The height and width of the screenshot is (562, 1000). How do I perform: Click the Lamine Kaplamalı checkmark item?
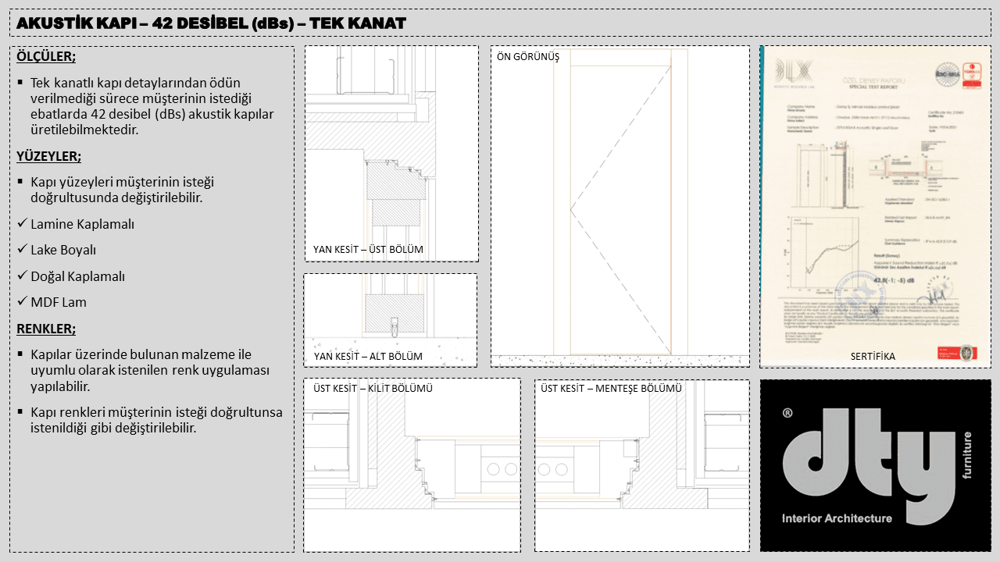82,224
